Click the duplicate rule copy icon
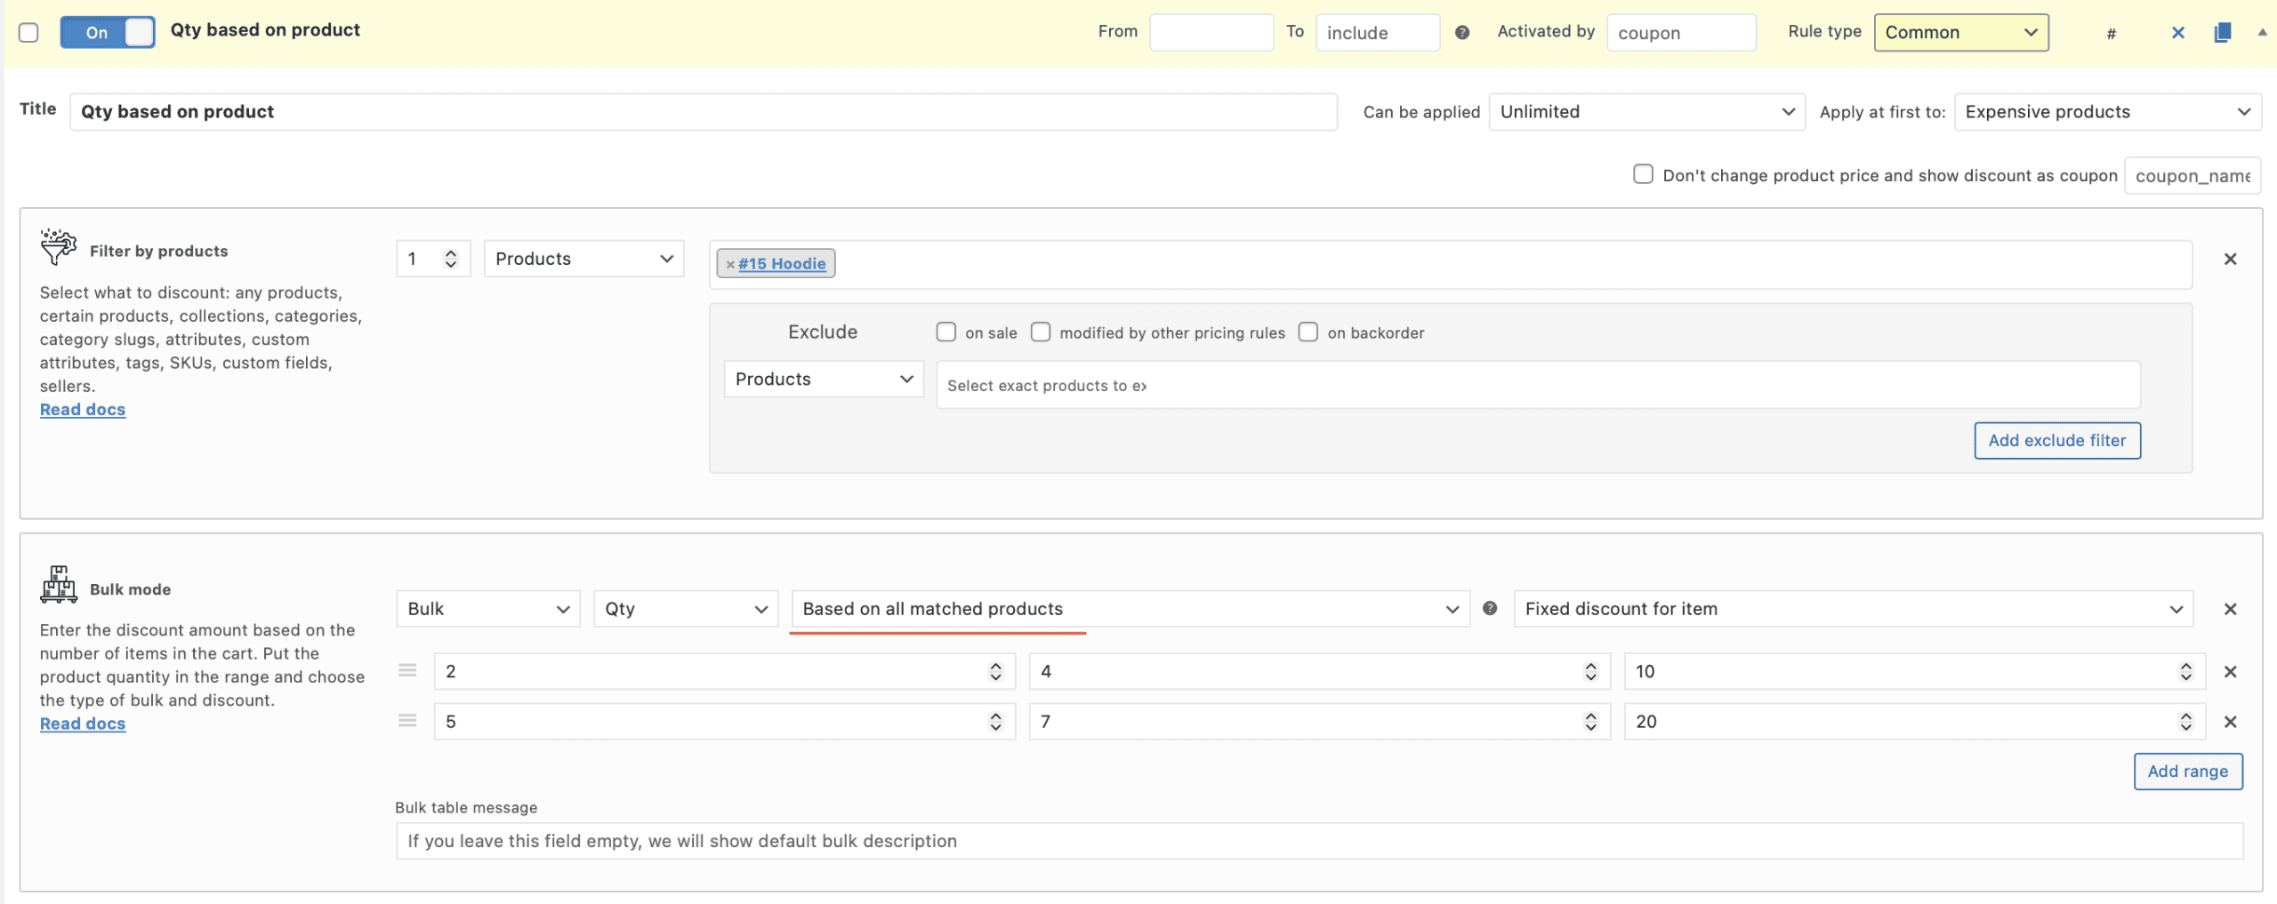The width and height of the screenshot is (2277, 904). tap(2222, 33)
